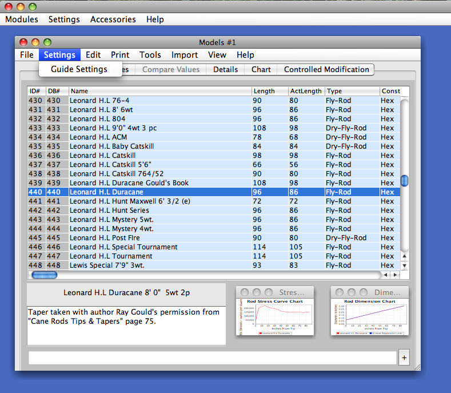The image size is (451, 393).
Task: Open the Tools menu
Action: point(150,55)
